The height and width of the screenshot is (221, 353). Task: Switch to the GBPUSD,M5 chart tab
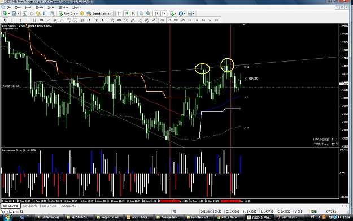[x=30, y=206]
